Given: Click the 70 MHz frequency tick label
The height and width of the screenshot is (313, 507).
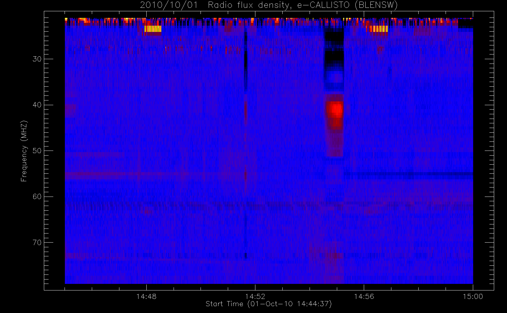Looking at the screenshot, I should tap(37, 243).
